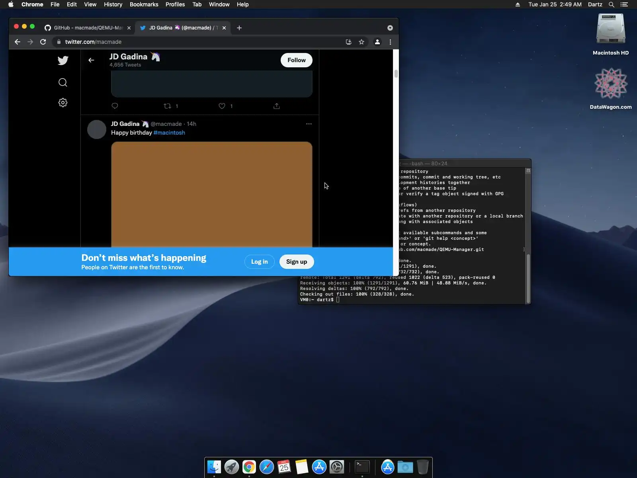Launch Safari from the Dock
Viewport: 637px width, 478px height.
[267, 467]
